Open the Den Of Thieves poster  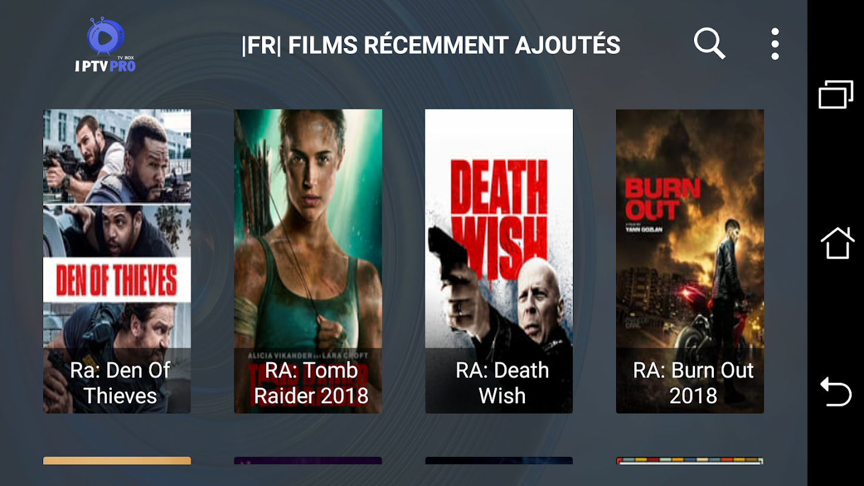click(x=117, y=261)
